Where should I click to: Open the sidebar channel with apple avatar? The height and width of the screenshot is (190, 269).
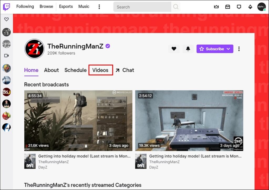pyautogui.click(x=7, y=116)
